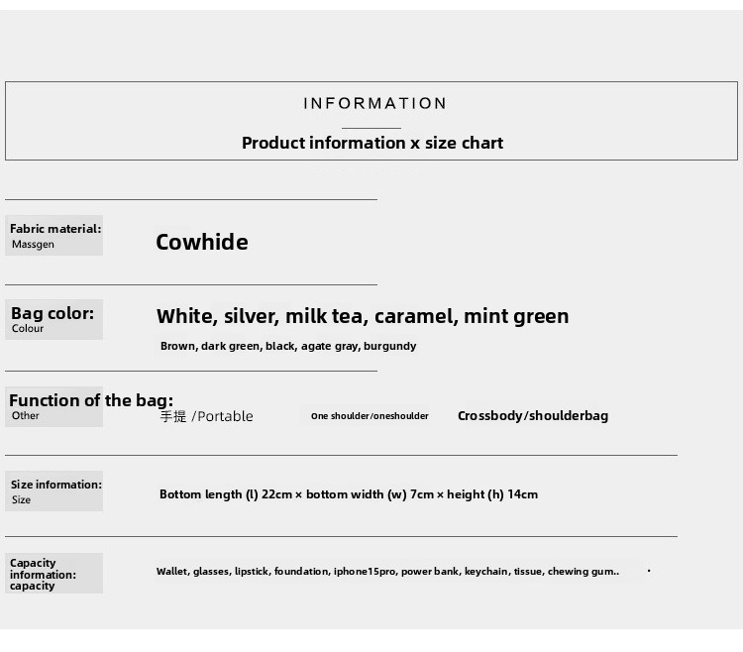Select the Wallet, glasses, lipstick capacity list
Viewport: 743px width, 652px height.
(387, 572)
